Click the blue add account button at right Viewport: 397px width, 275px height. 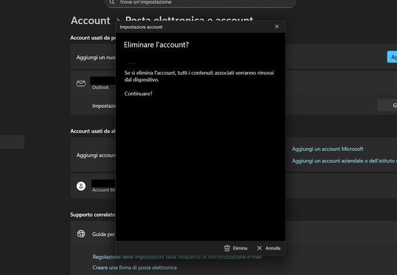coord(392,58)
